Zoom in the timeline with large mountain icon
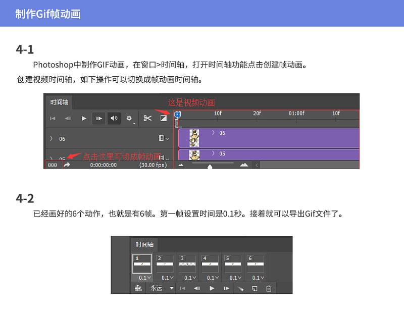Viewport: 404px width, 314px height. [244, 165]
